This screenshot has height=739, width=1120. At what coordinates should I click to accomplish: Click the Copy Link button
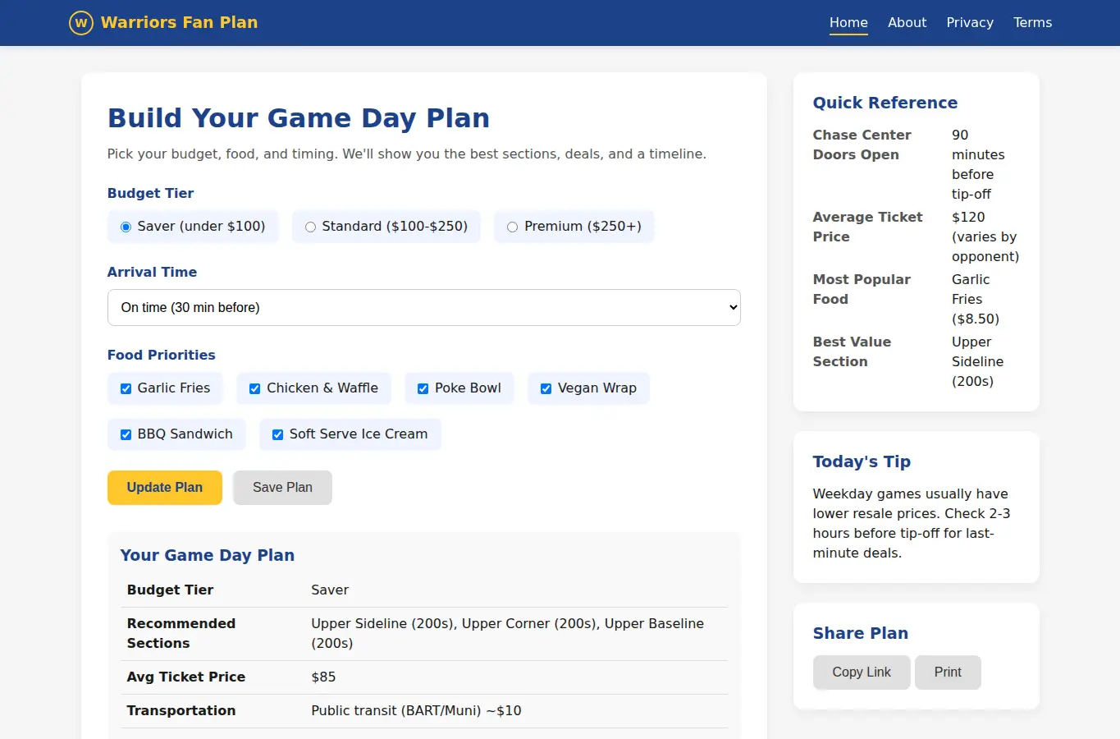pos(862,672)
